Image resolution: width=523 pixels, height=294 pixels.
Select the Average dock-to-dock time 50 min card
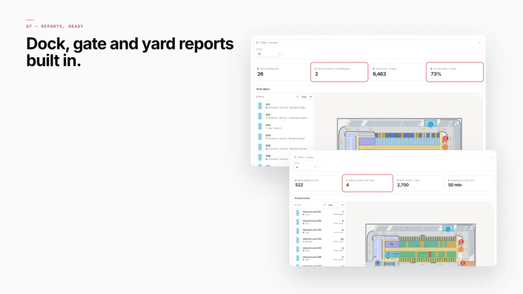coord(469,183)
